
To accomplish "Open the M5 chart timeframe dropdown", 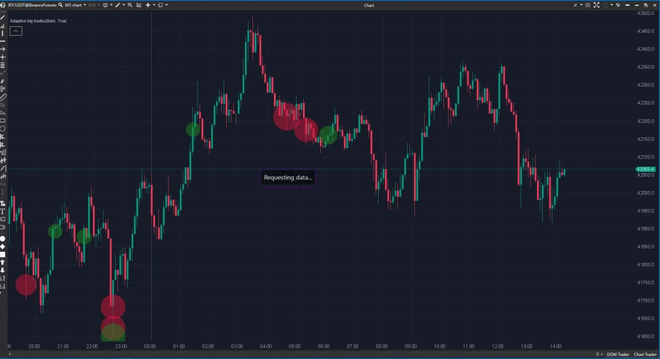I will click(76, 5).
